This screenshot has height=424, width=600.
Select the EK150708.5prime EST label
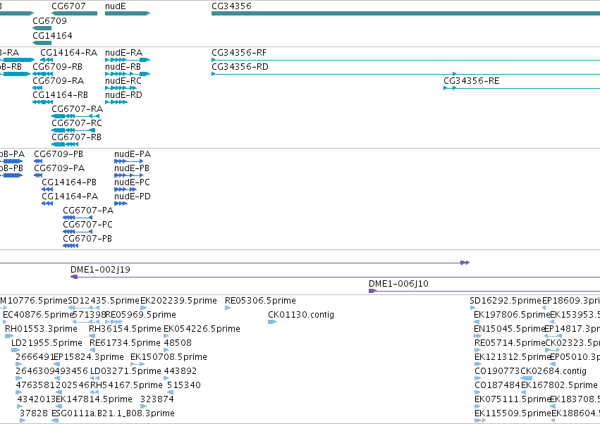click(x=169, y=357)
